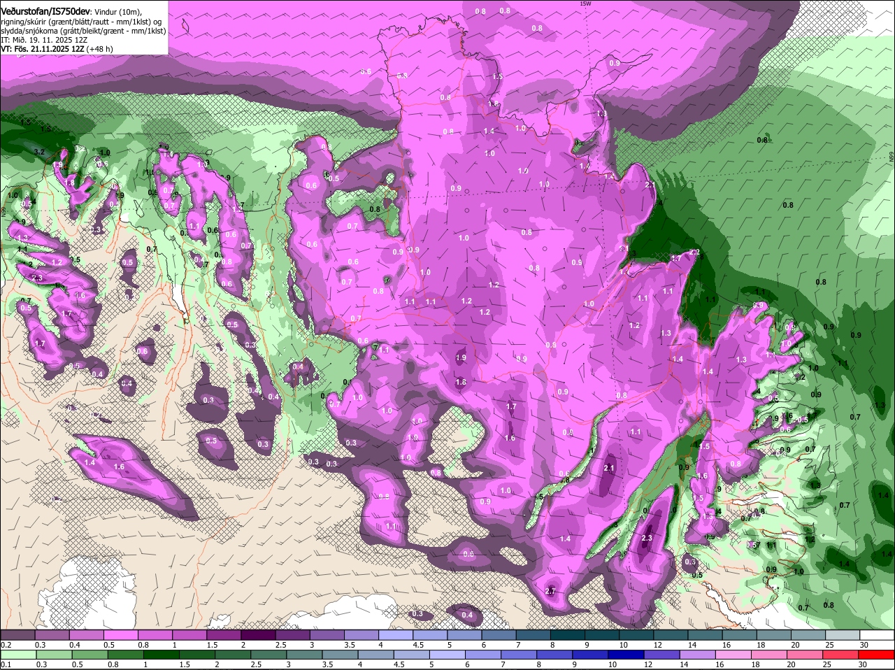Click the 'IT: Mið. 19. 11. 2025 12Z' line
This screenshot has width=895, height=670.
[x=44, y=40]
